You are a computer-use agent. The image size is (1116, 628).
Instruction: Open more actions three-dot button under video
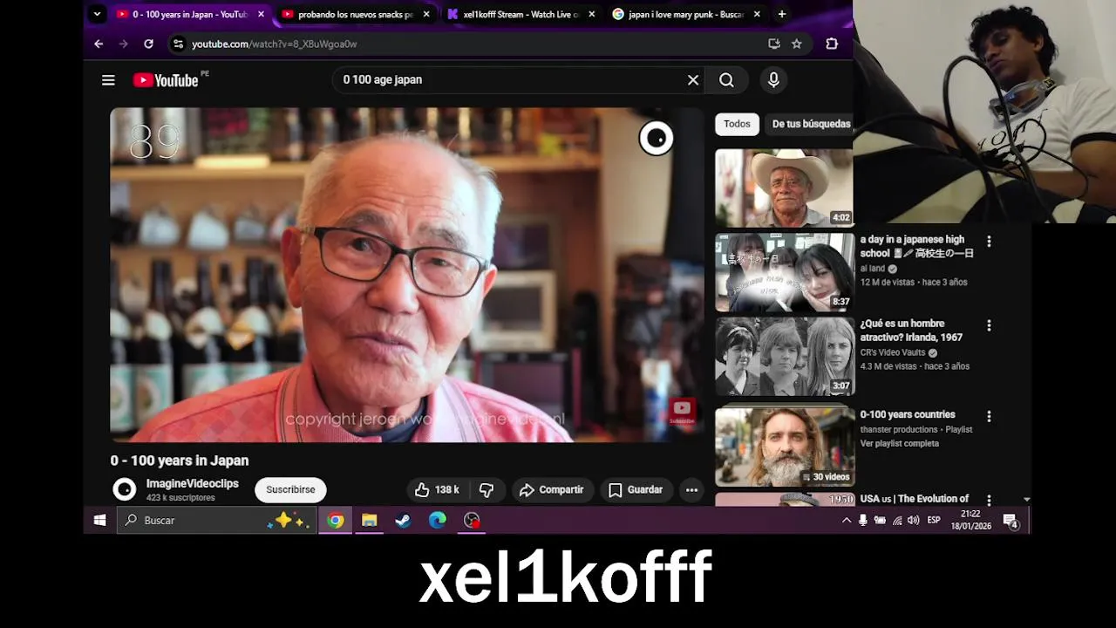point(691,490)
